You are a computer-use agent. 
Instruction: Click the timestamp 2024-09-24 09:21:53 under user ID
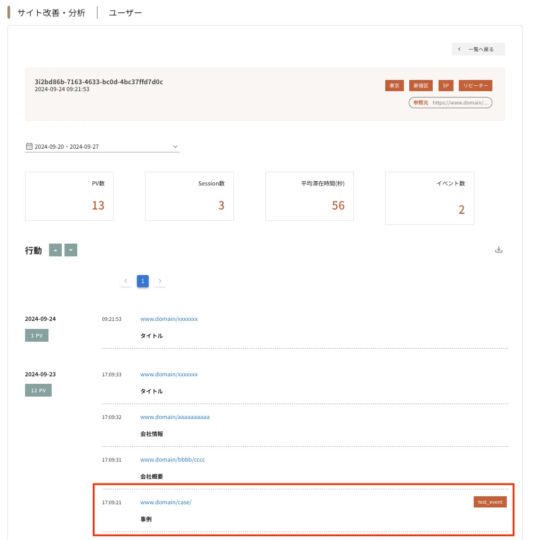click(x=62, y=89)
